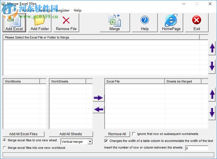Add selected sheet using right arrow
The width and height of the screenshot is (217, 159).
99,98
